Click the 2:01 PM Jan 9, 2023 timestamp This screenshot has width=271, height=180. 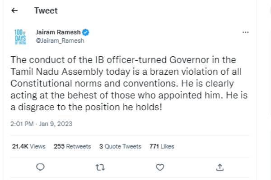pos(41,123)
